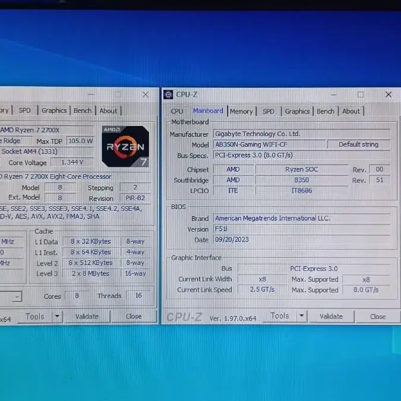The image size is (401, 401).
Task: Click BIOS brand American Megatrends International LLC.
Action: [x=302, y=218]
